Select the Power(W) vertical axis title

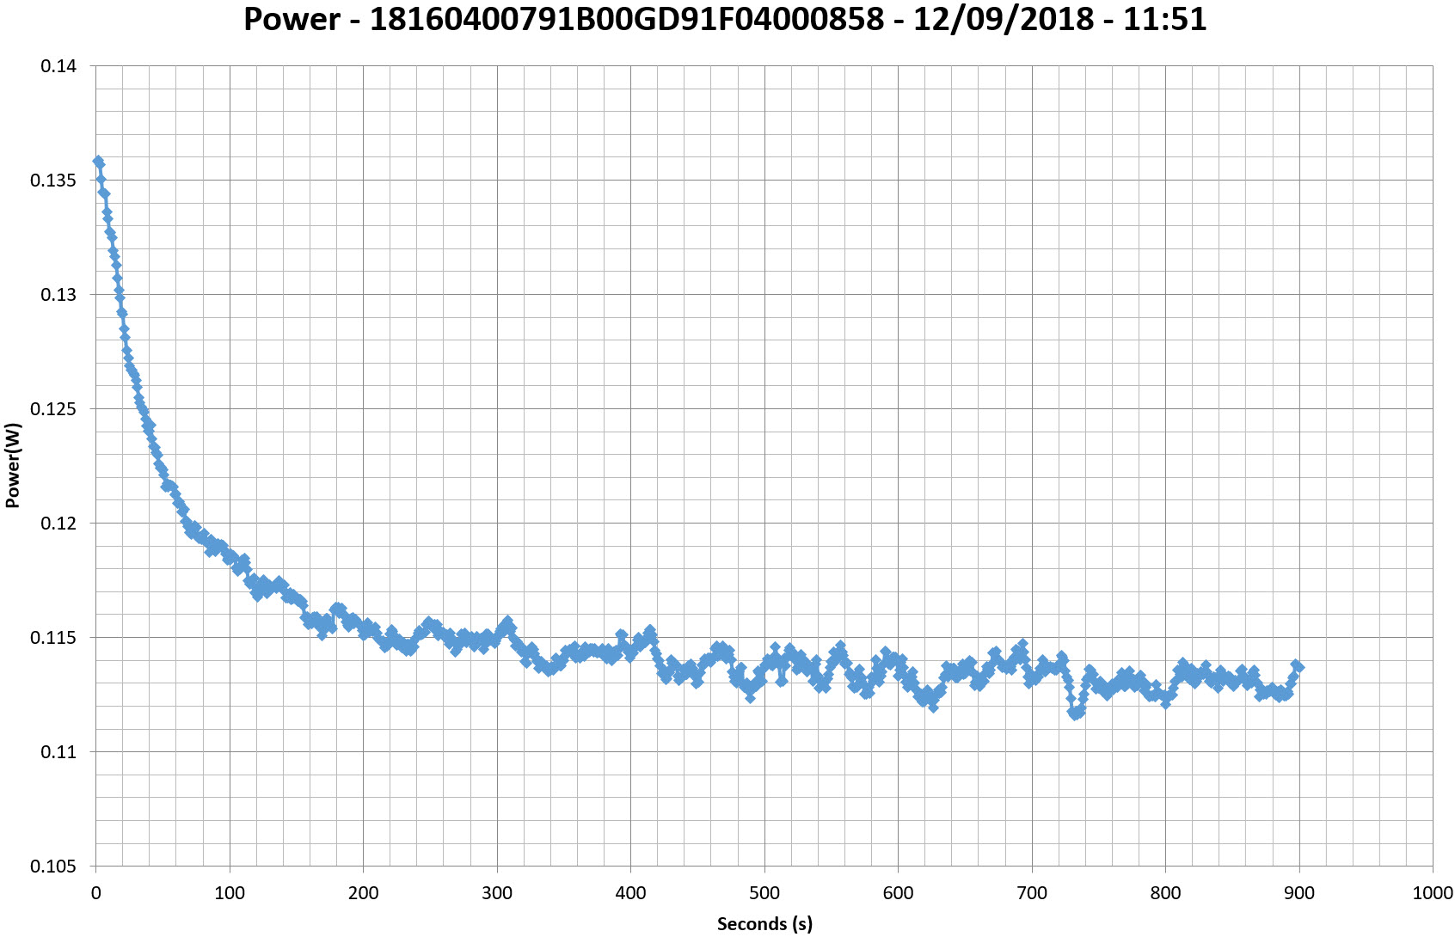(x=13, y=465)
